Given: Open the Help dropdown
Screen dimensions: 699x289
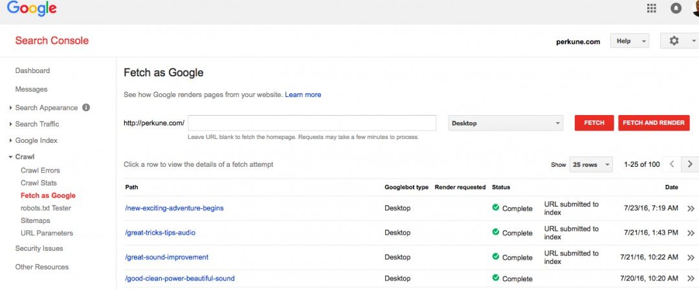Looking at the screenshot, I should coord(630,41).
